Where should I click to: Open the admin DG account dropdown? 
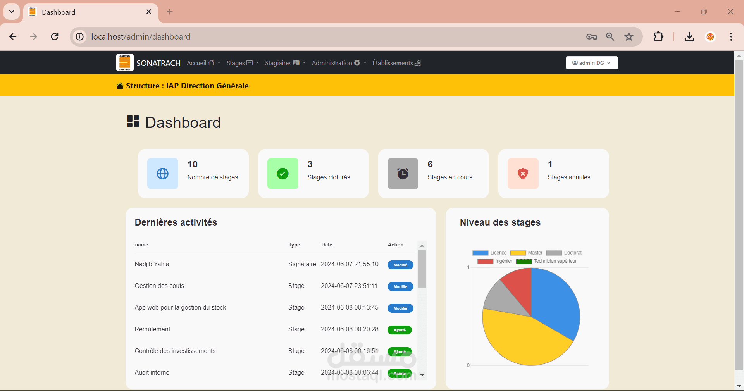point(592,62)
